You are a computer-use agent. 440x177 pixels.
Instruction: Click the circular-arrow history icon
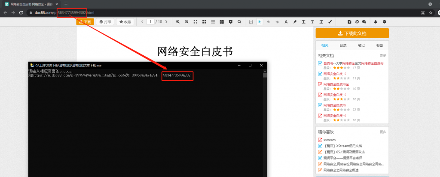(x=357, y=22)
